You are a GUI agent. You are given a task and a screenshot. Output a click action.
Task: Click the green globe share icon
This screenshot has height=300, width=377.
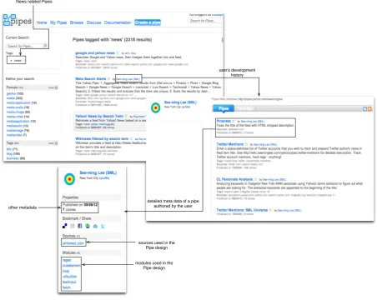coord(88,226)
